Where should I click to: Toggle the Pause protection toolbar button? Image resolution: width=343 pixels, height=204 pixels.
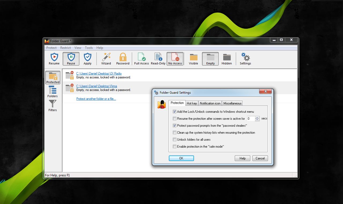[71, 59]
